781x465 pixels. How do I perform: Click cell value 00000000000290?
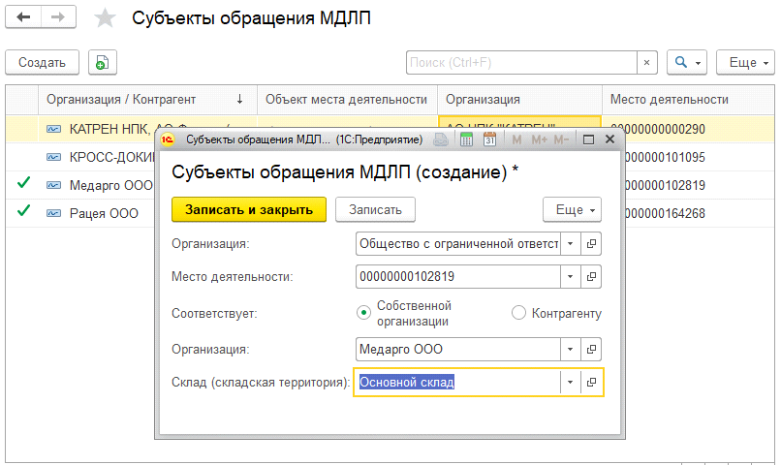click(658, 130)
